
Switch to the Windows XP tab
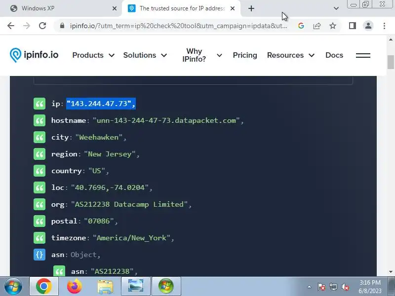point(60,8)
